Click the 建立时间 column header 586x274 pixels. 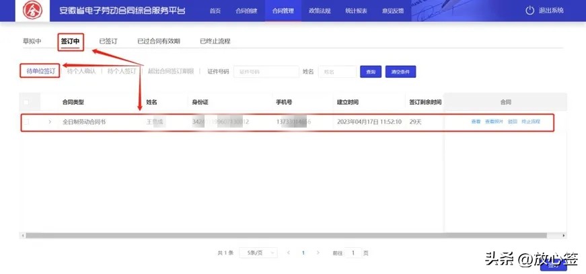pos(348,102)
